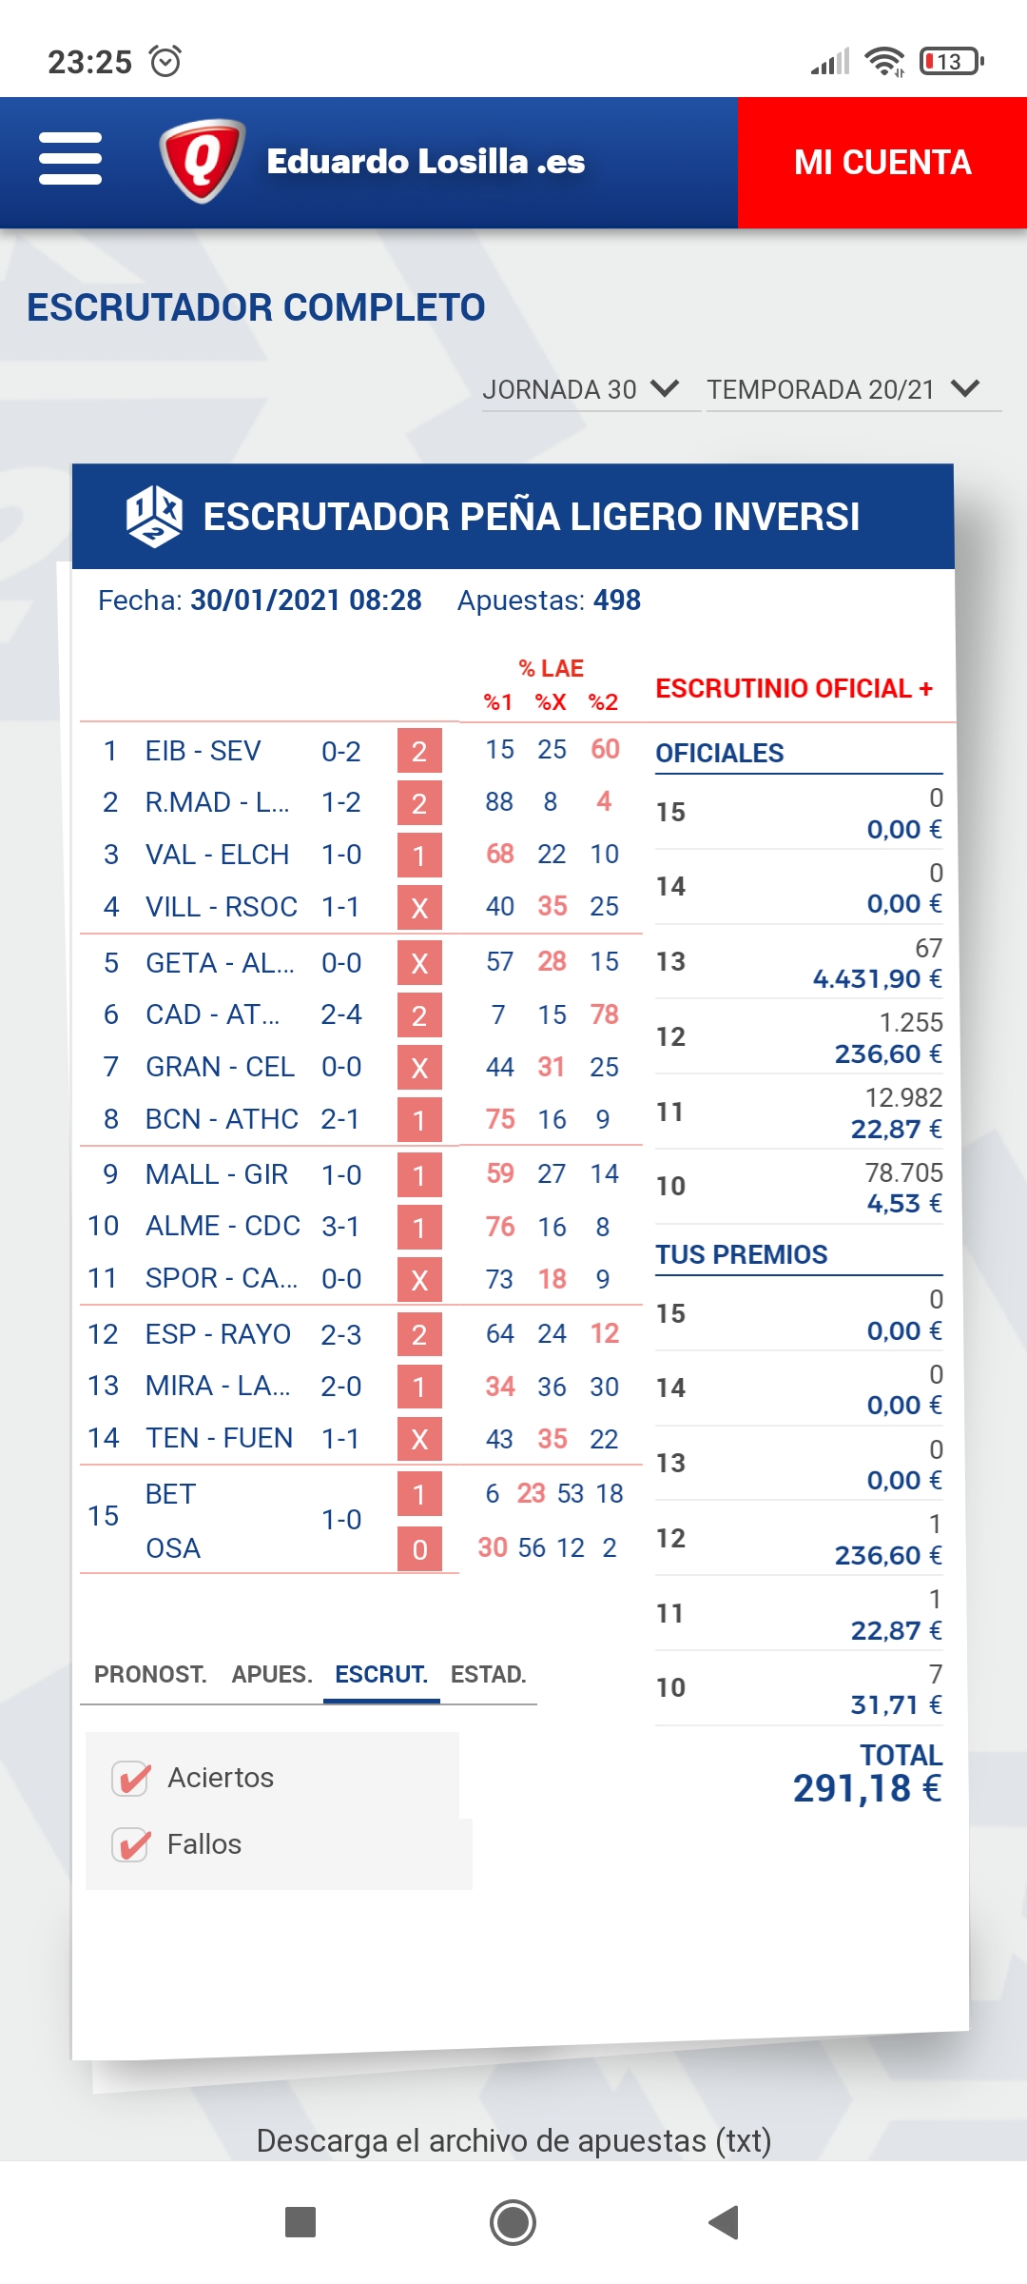This screenshot has width=1027, height=2284.
Task: Switch to the ESTAD. tab
Action: (488, 1674)
